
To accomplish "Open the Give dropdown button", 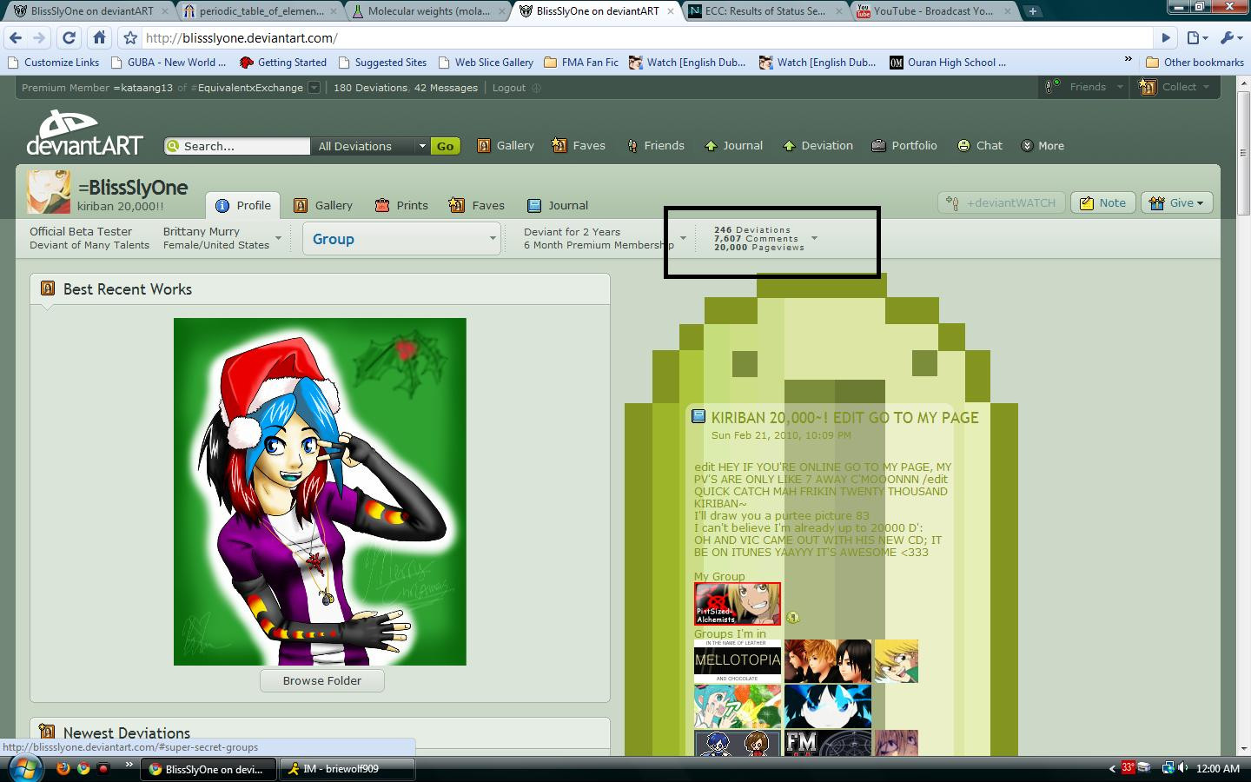I will click(1176, 202).
